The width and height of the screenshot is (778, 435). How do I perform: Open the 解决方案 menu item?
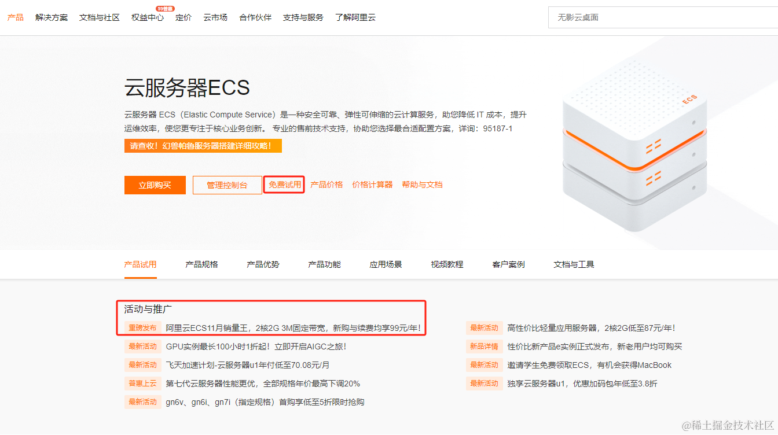tap(52, 17)
